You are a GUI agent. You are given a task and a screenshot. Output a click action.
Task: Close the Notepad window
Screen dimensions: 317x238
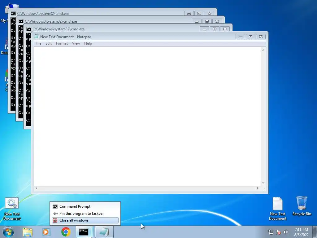[x=261, y=37]
